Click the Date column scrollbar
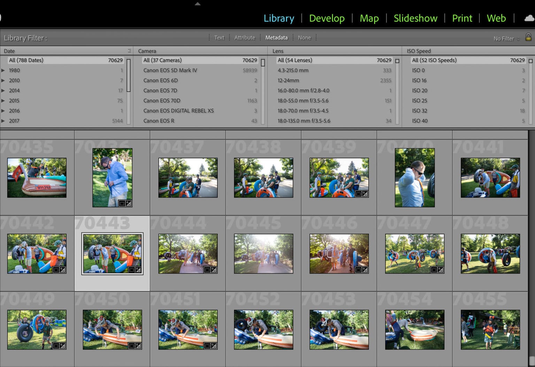535x367 pixels. (129, 75)
